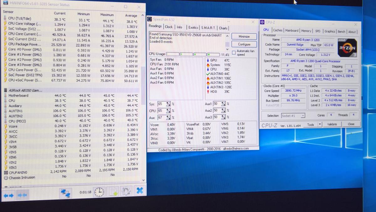Open the Caches tab in CPU-Z

pos(278,30)
